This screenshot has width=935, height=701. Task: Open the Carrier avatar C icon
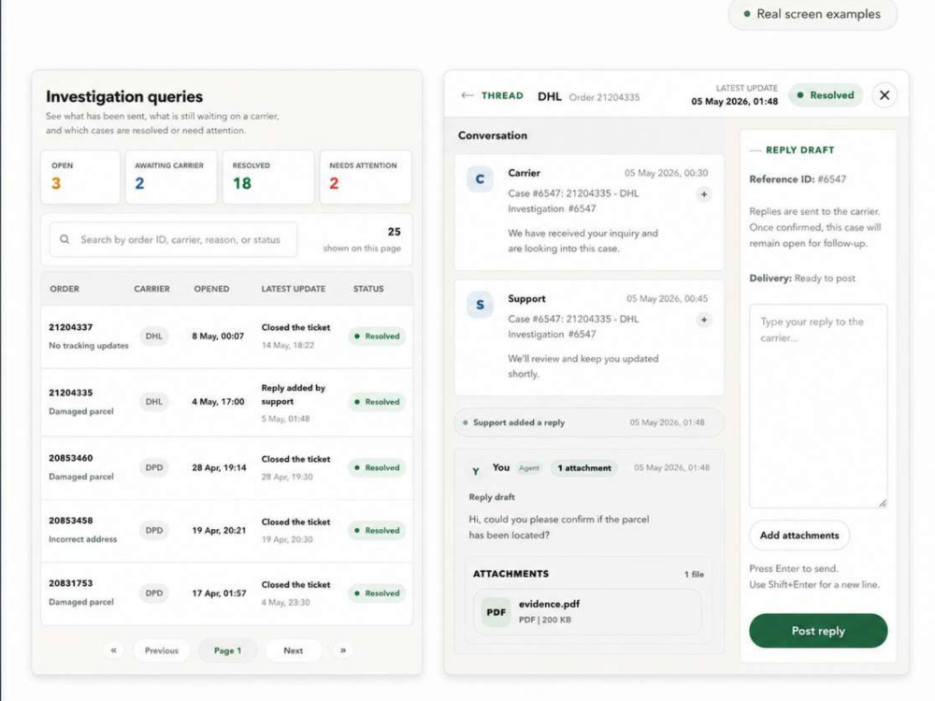480,179
